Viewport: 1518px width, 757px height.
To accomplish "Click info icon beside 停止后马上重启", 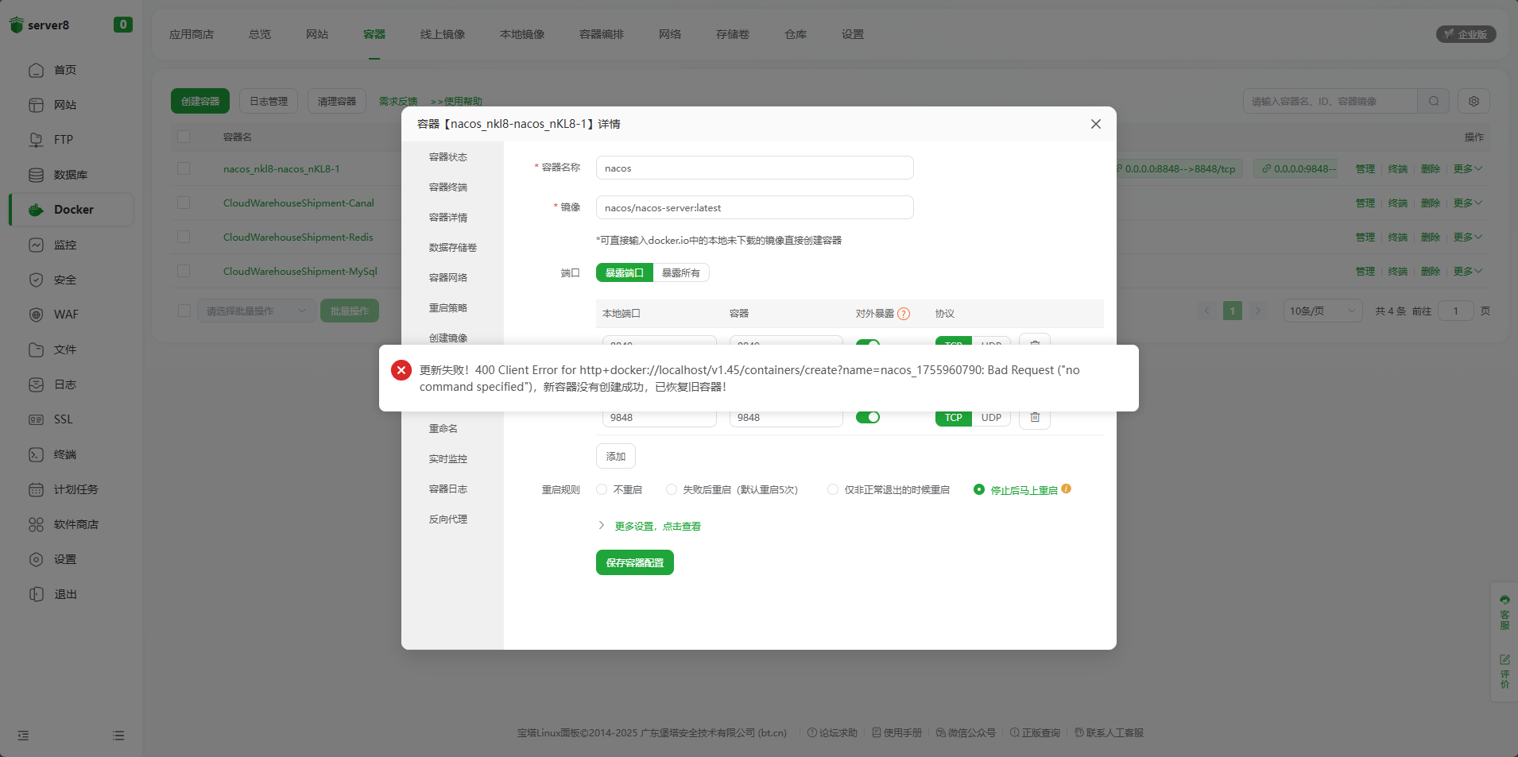I will click(1067, 489).
